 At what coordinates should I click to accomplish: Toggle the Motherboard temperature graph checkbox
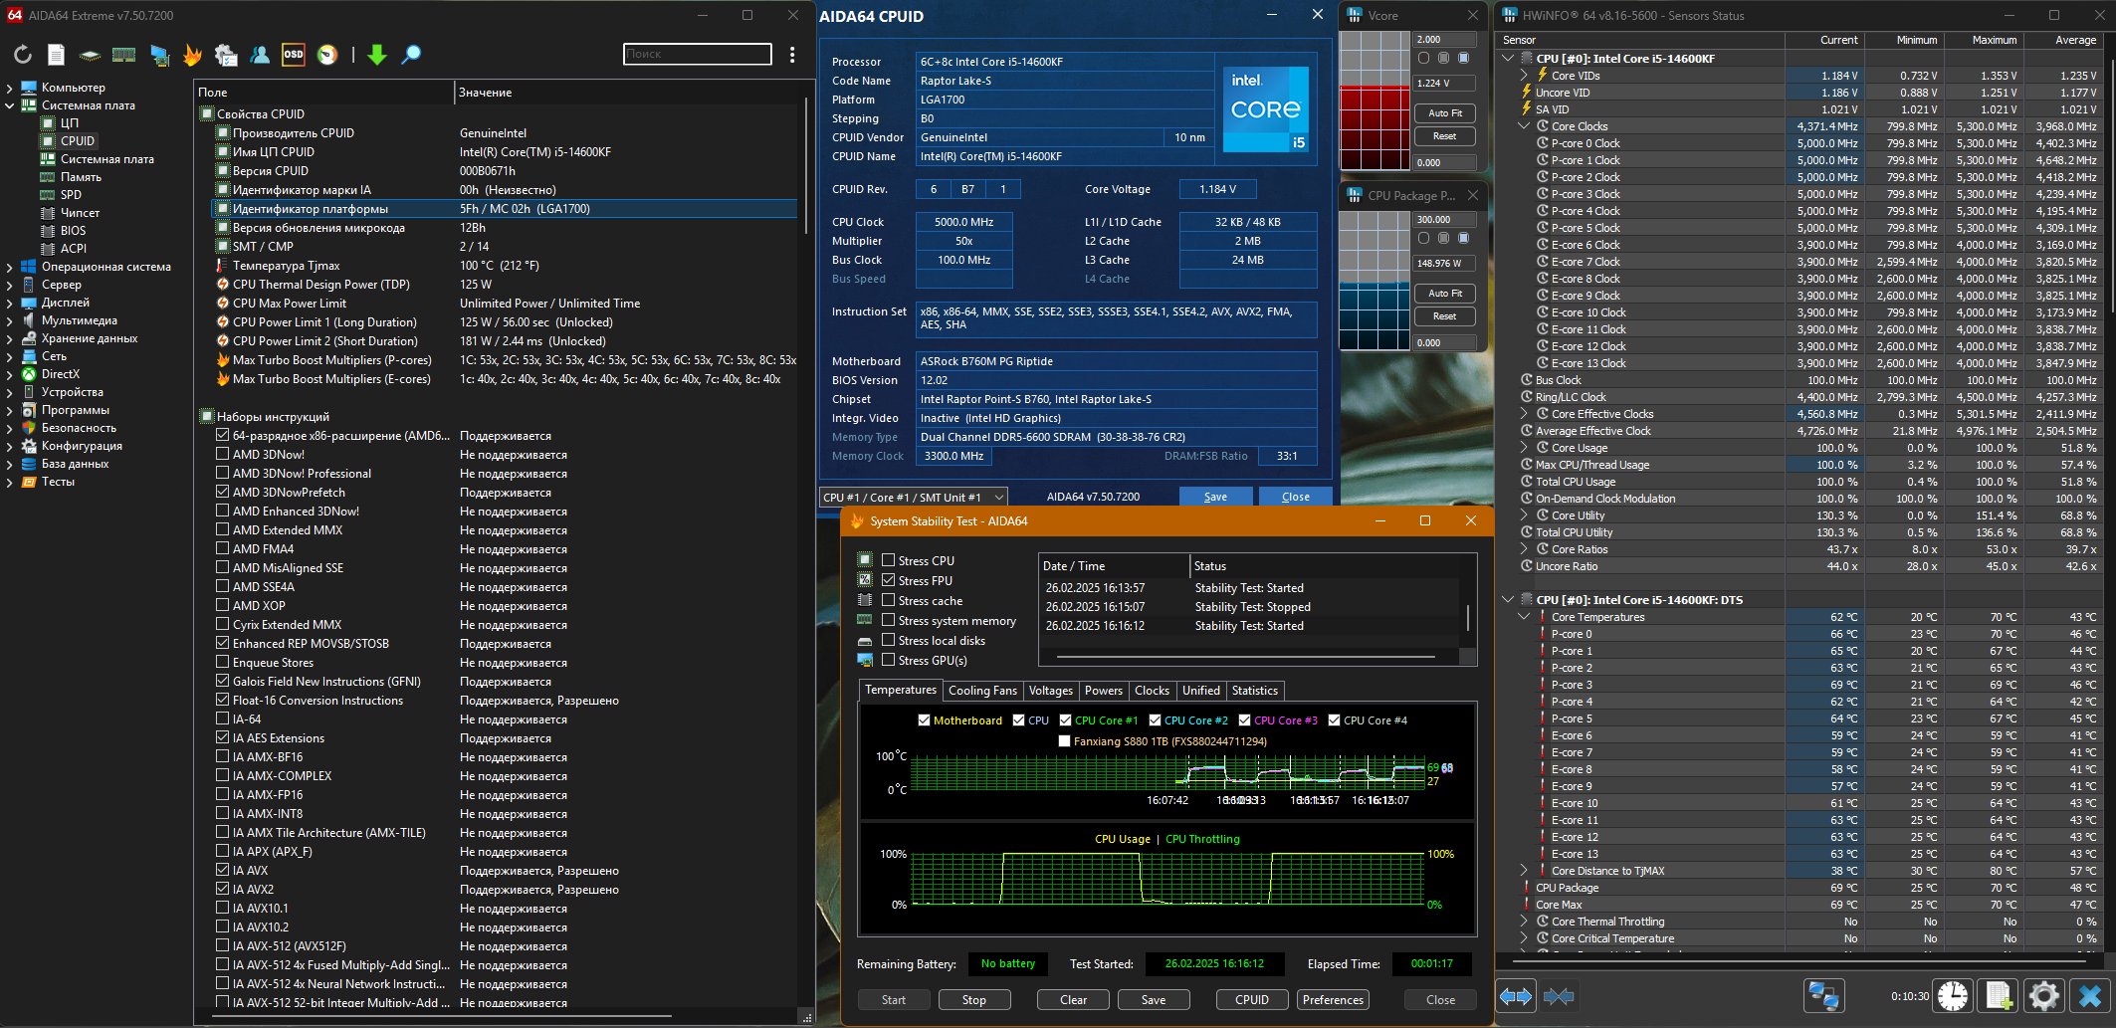point(925,720)
